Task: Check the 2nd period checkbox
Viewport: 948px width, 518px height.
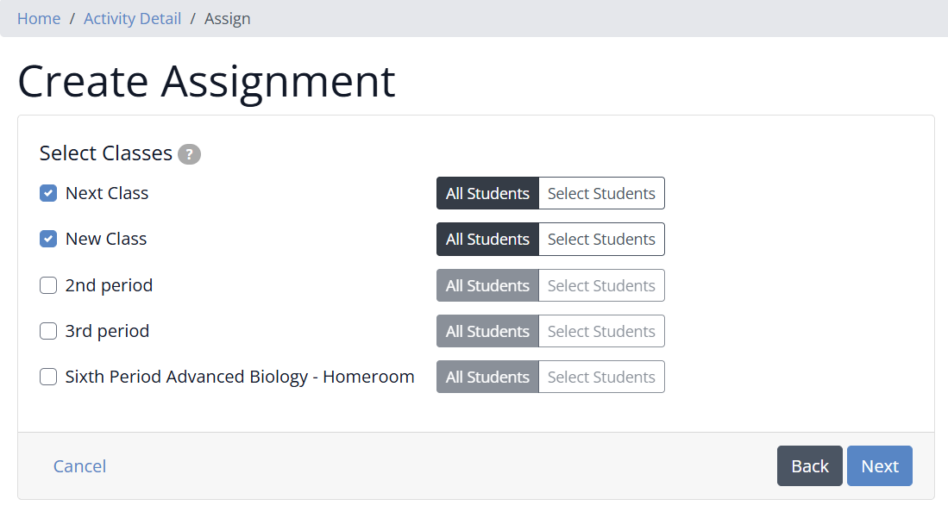Action: click(x=48, y=285)
